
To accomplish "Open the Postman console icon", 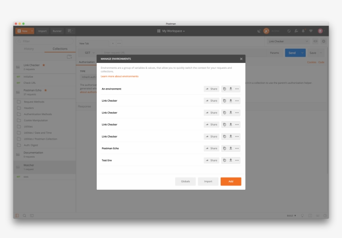I will pyautogui.click(x=32, y=215).
